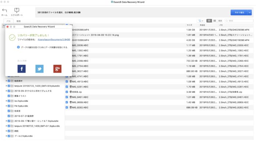Viewport: 256px width, 143px height.
Task: Uncheck IMG_8282.HEIC checkbox
Action: click(67, 108)
